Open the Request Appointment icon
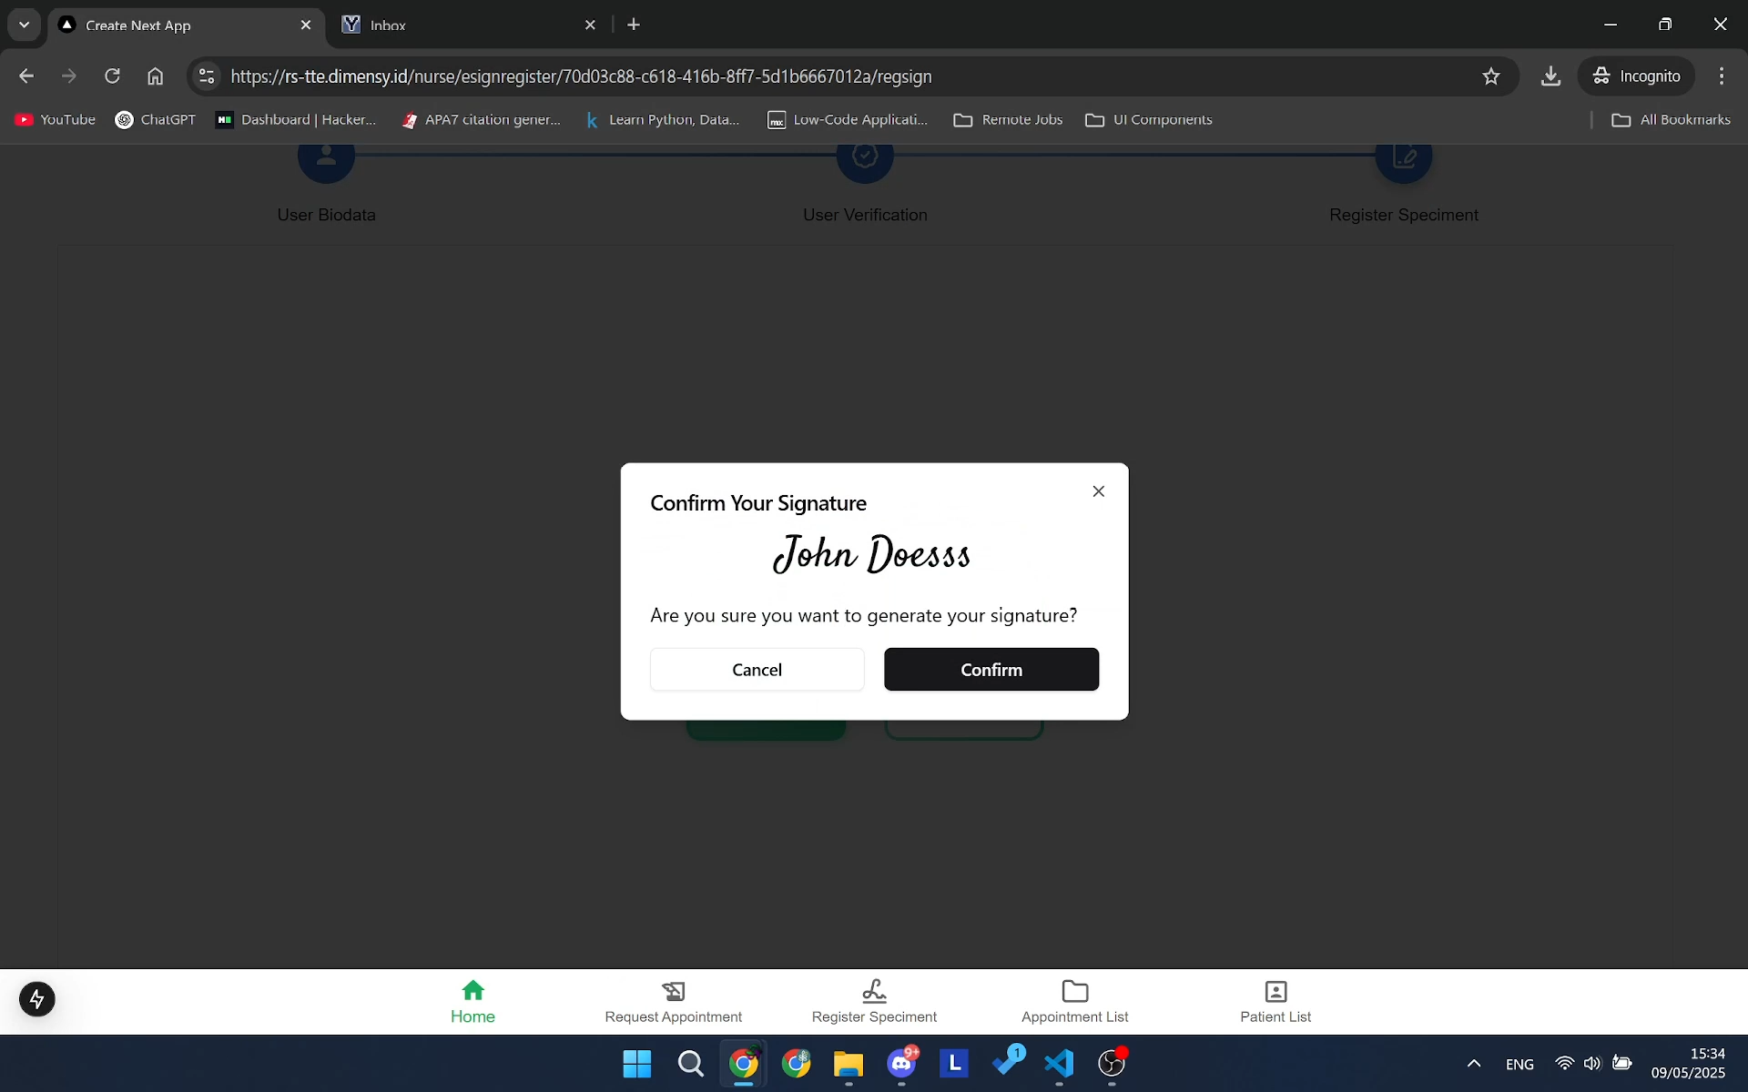The width and height of the screenshot is (1748, 1092). coord(673,991)
